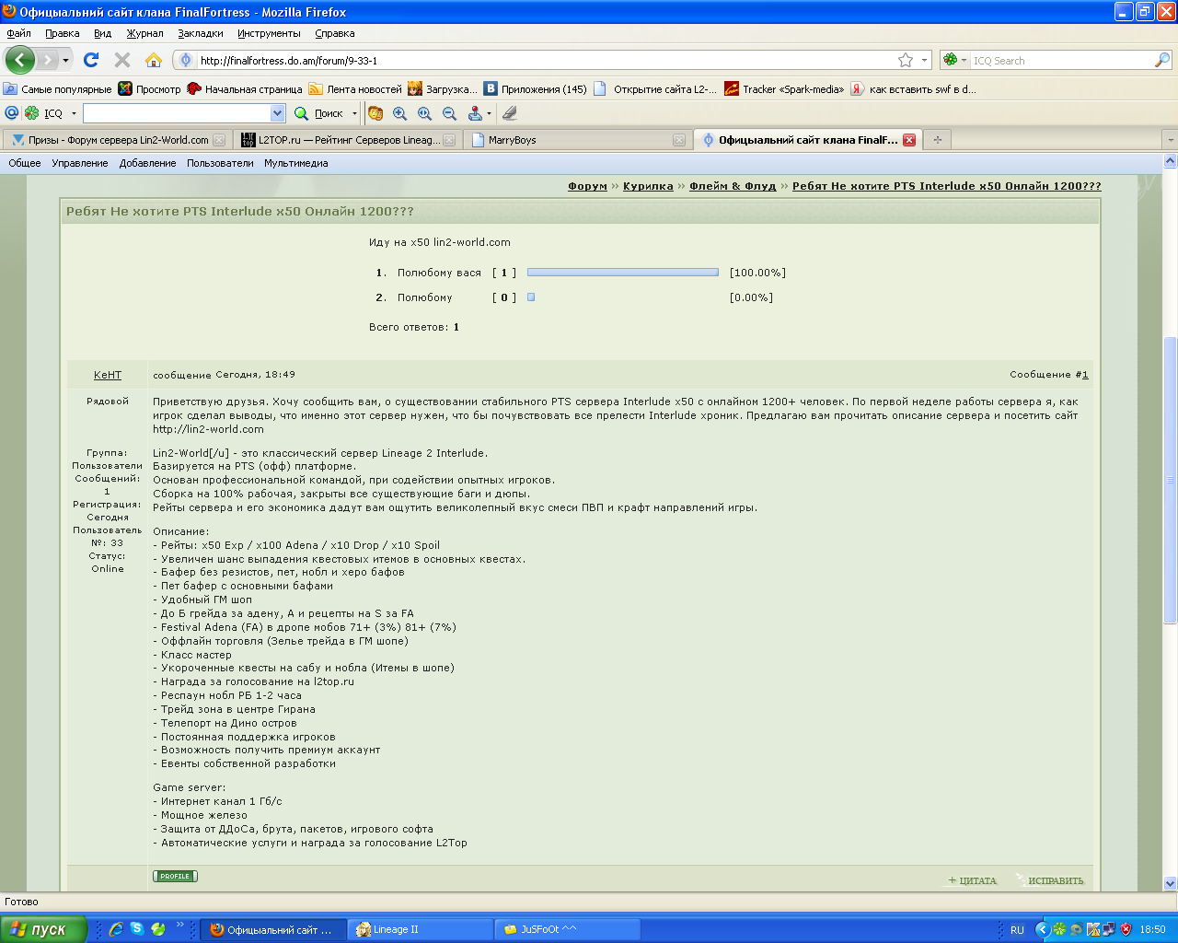Open the Файл menu
Viewport: 1178px width, 943px height.
18,33
